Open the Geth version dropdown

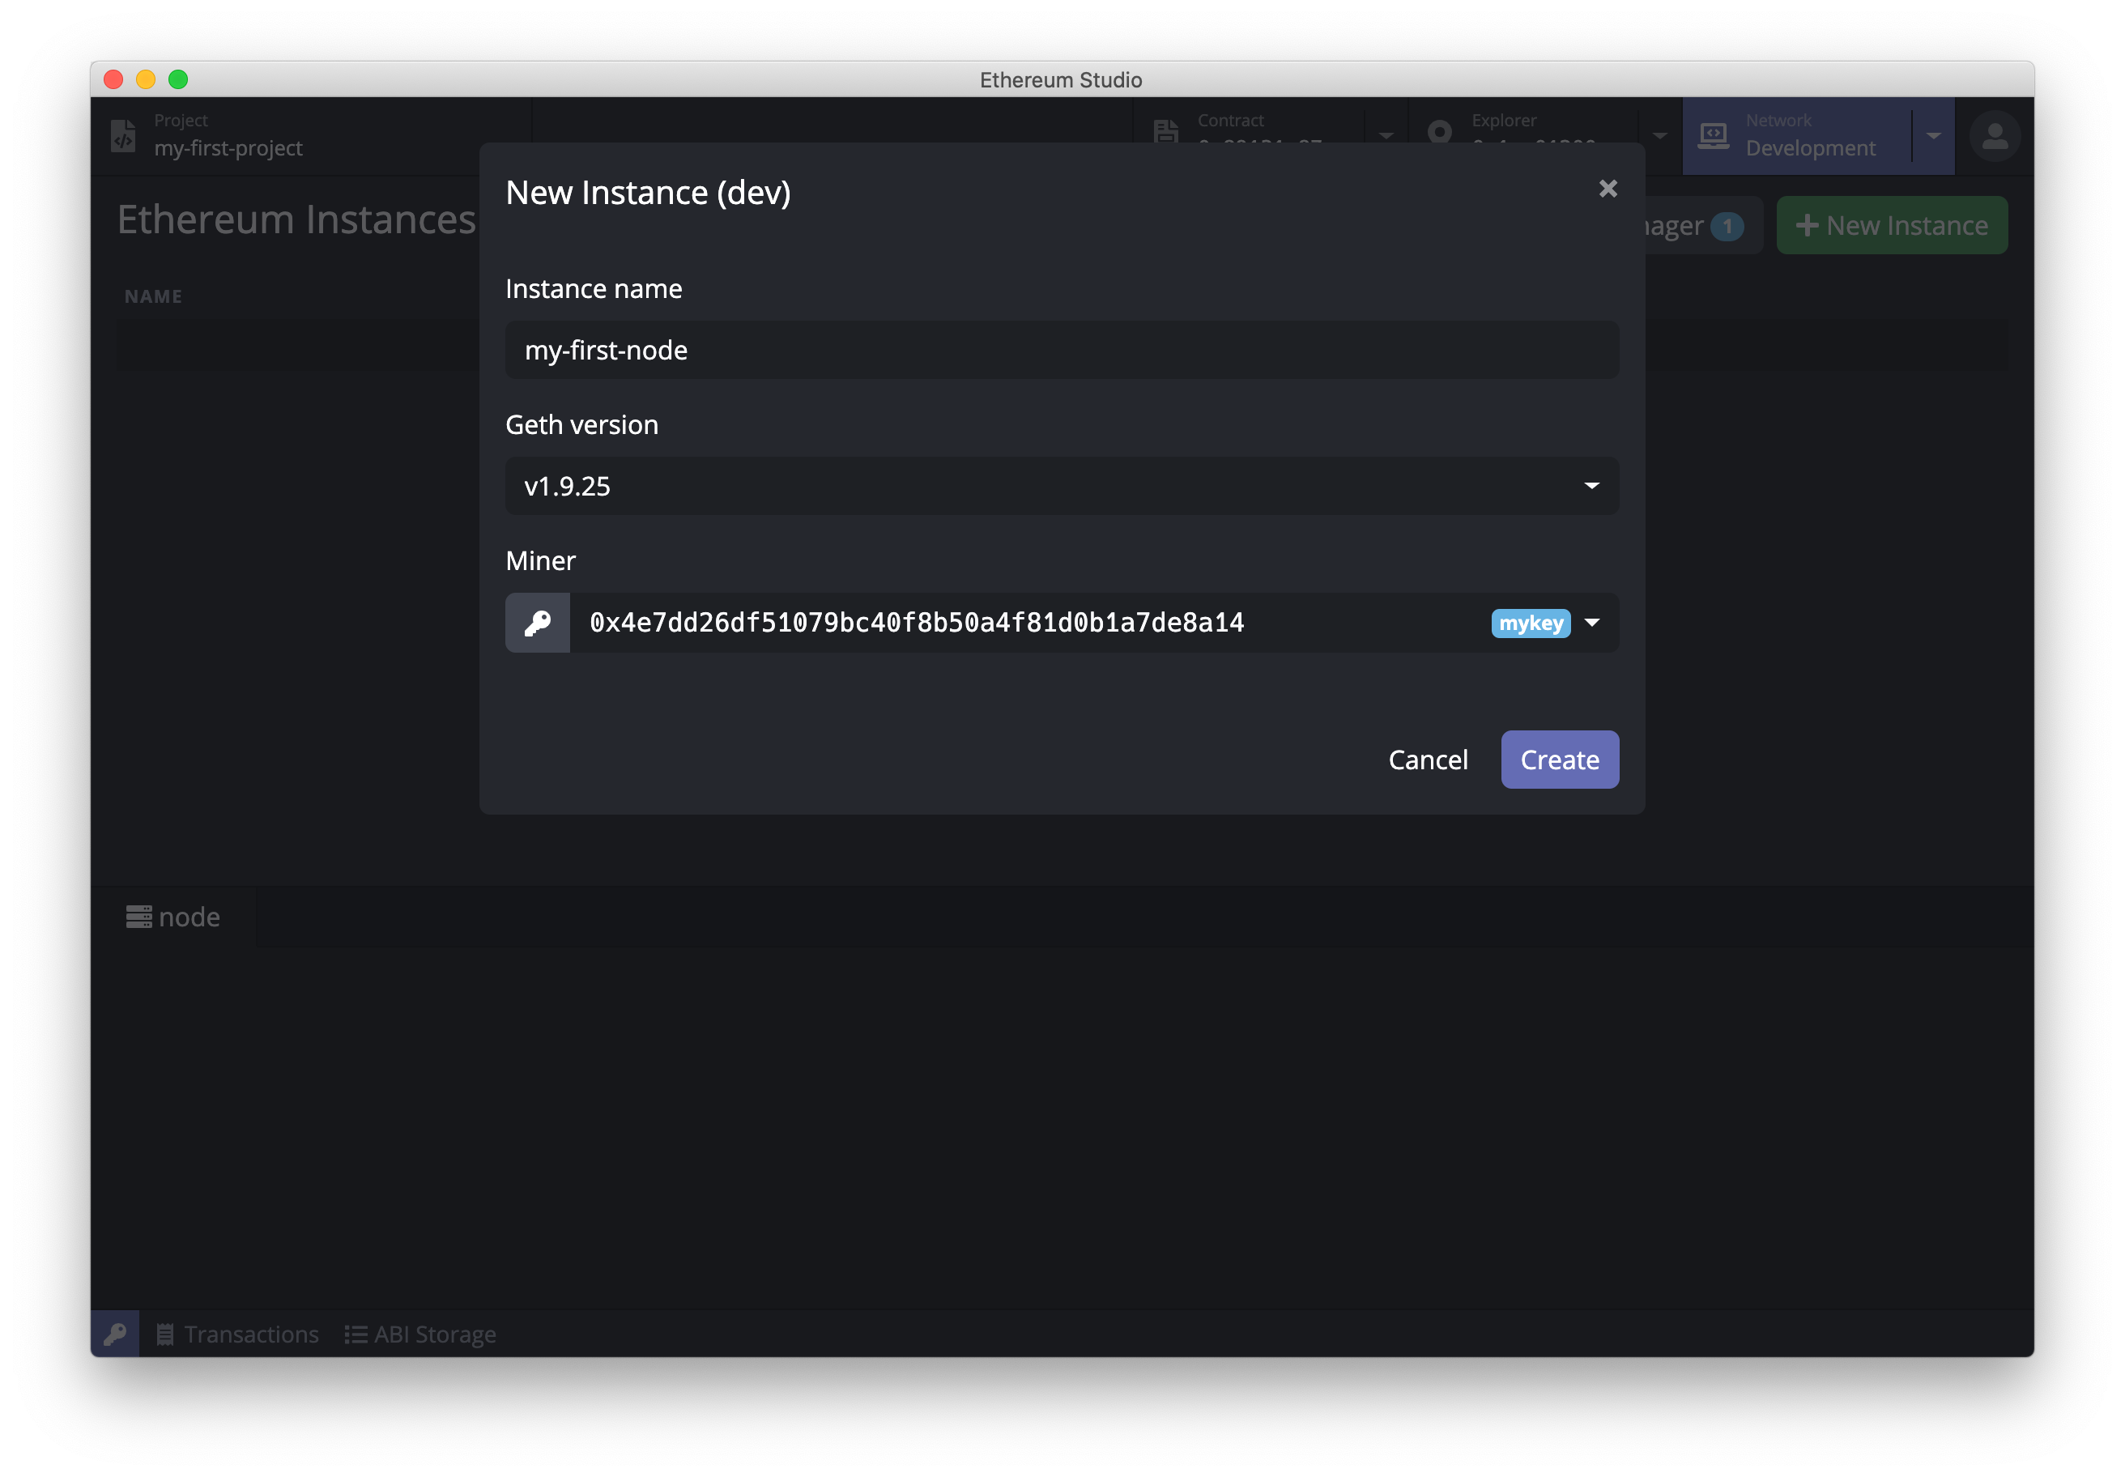[x=1062, y=486]
